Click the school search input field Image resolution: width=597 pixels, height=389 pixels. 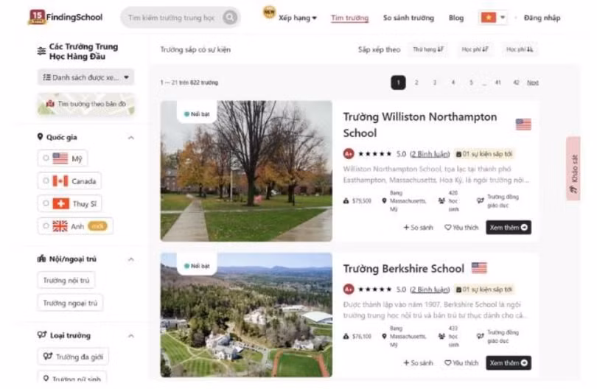coord(172,18)
